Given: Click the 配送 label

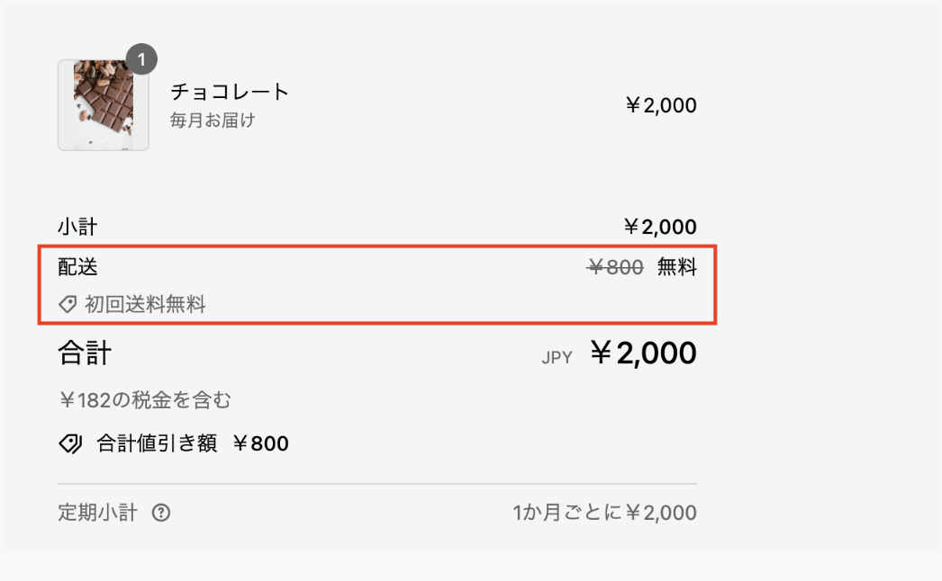Looking at the screenshot, I should [x=77, y=267].
